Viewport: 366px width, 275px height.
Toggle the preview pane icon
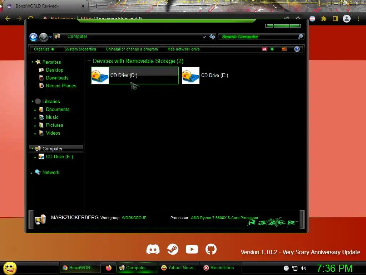coord(284,49)
